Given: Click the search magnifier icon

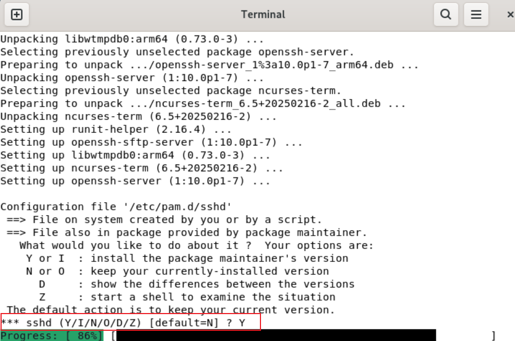Looking at the screenshot, I should point(446,15).
